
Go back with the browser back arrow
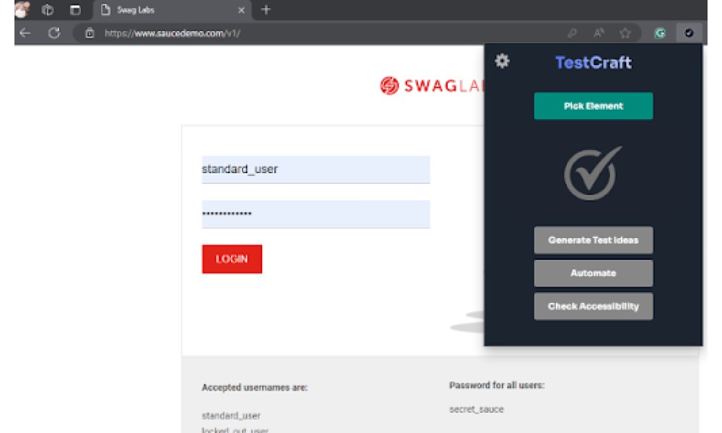pyautogui.click(x=25, y=33)
